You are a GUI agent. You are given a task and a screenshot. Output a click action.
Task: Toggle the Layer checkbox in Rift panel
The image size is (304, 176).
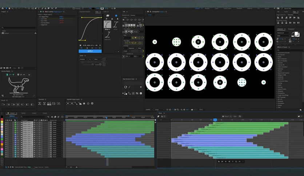123,25
